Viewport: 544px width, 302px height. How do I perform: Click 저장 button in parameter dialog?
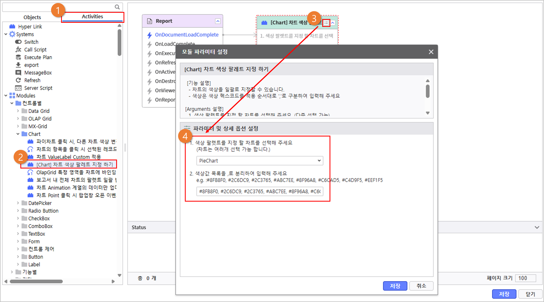pyautogui.click(x=395, y=286)
